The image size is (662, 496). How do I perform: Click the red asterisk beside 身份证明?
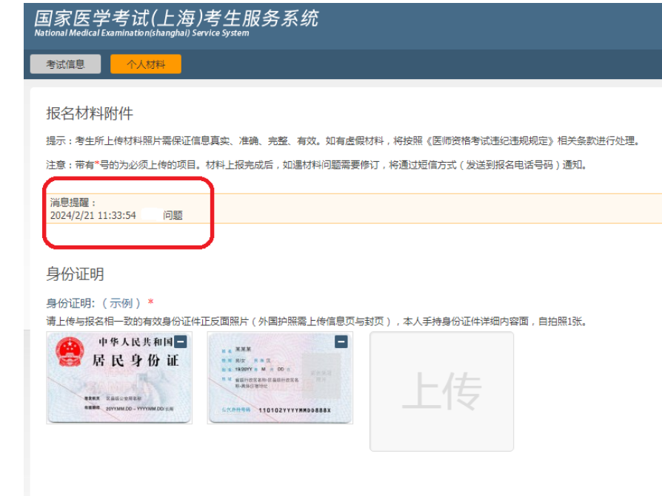(x=151, y=303)
